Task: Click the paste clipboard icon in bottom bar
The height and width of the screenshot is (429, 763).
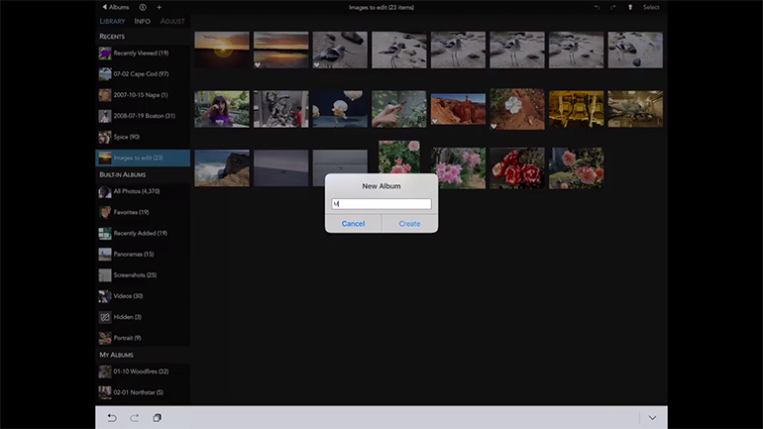Action: pyautogui.click(x=158, y=418)
